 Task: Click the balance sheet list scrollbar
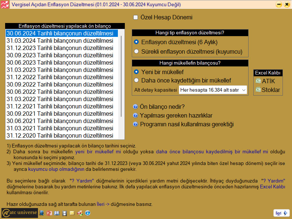coord(121,76)
